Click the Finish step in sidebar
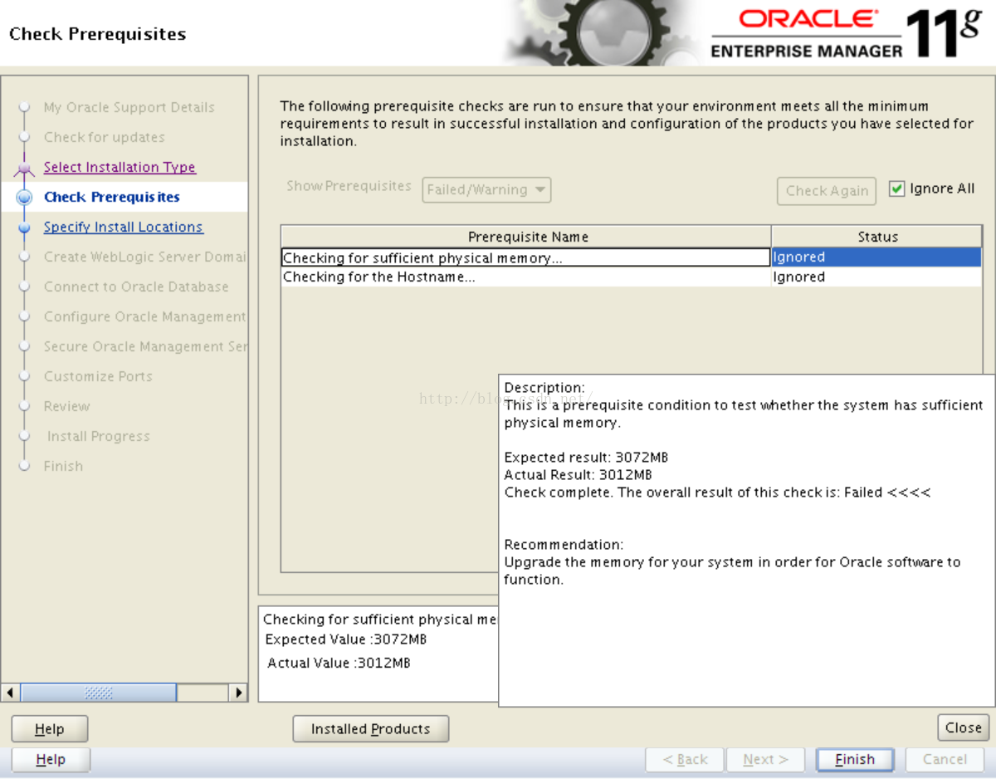996x779 pixels. [63, 466]
